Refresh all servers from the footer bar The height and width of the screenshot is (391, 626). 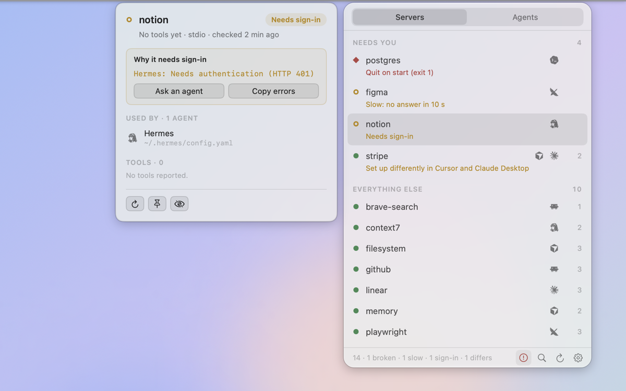point(560,358)
